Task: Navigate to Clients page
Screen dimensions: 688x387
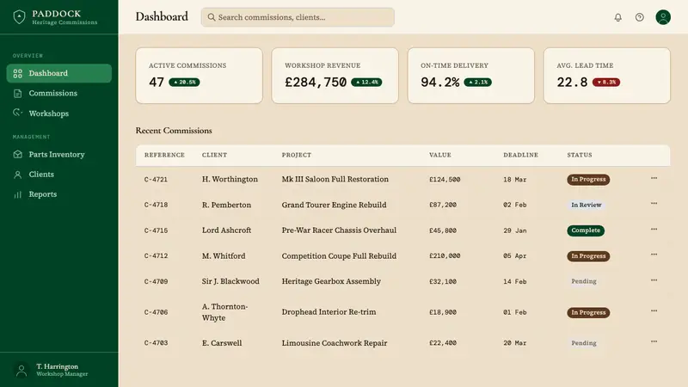Action: 58,175
